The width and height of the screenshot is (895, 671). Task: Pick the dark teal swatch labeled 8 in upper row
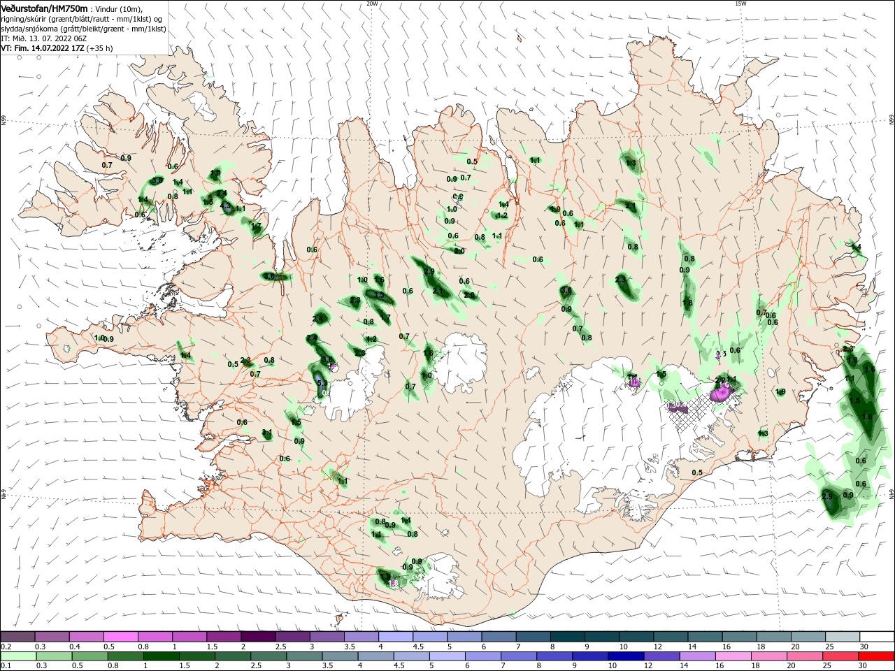point(568,637)
